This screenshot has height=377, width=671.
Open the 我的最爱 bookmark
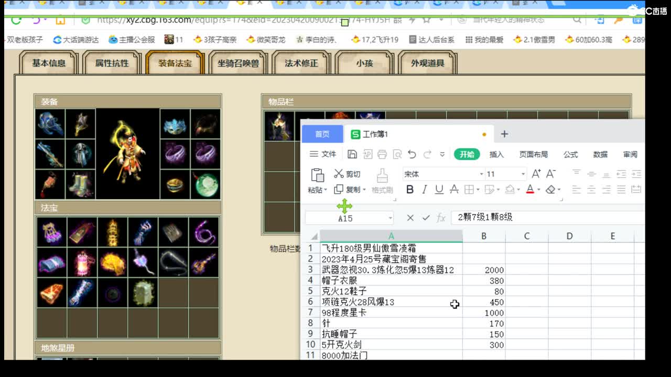point(484,39)
